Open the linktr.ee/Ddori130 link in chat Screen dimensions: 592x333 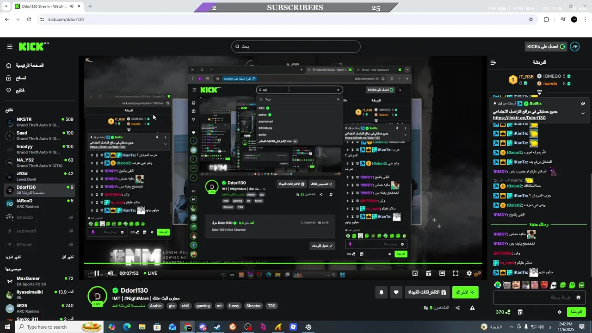pos(519,118)
